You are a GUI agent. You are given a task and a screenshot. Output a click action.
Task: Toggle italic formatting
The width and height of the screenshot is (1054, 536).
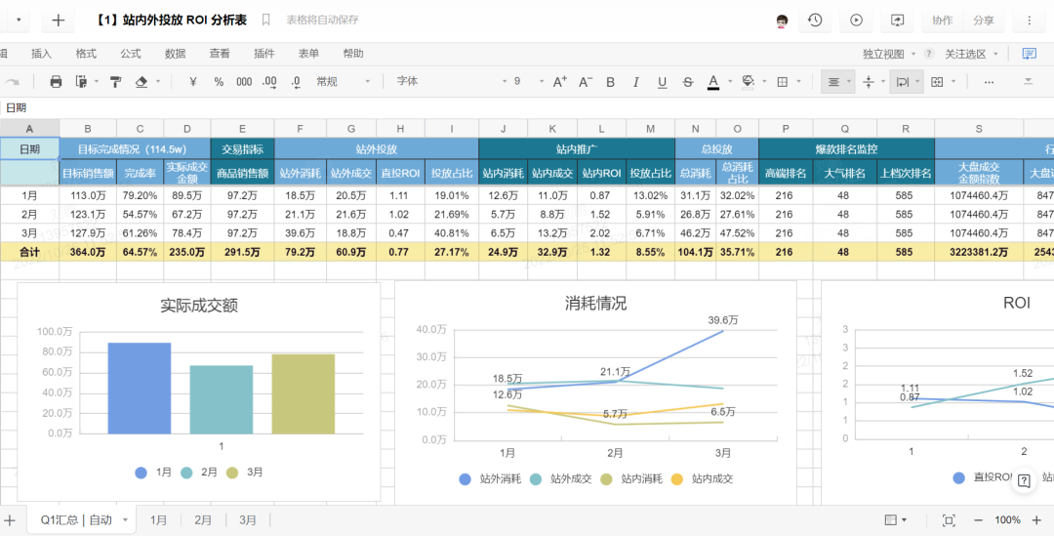point(636,81)
